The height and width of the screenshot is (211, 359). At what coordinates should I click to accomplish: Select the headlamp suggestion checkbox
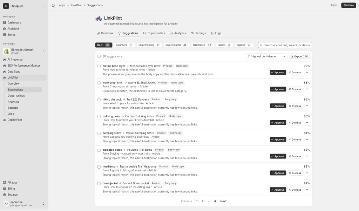pyautogui.click(x=99, y=167)
